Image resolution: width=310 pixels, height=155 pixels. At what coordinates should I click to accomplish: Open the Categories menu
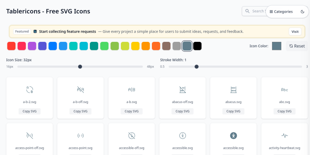[x=281, y=12]
